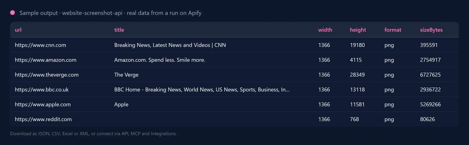Click sizeBytes value 395591
The image size is (469, 145).
(429, 45)
